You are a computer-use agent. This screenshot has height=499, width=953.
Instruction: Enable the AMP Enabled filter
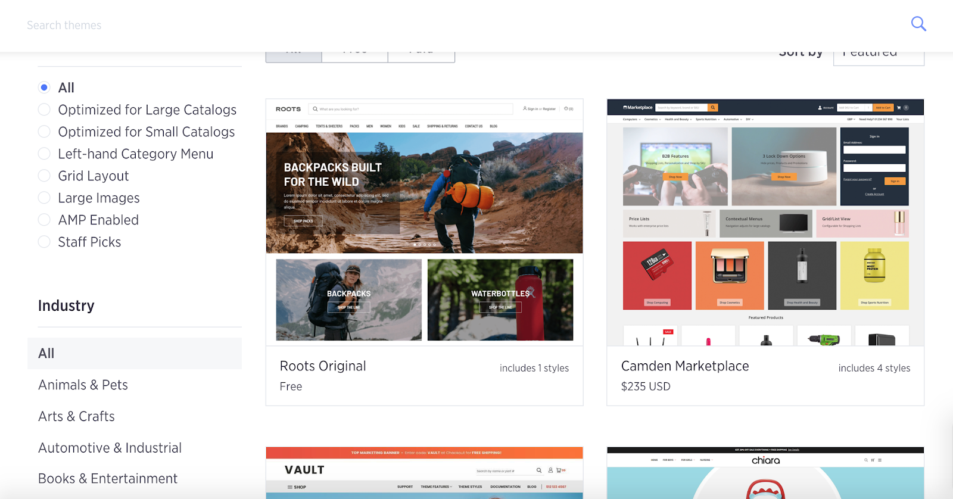44,220
